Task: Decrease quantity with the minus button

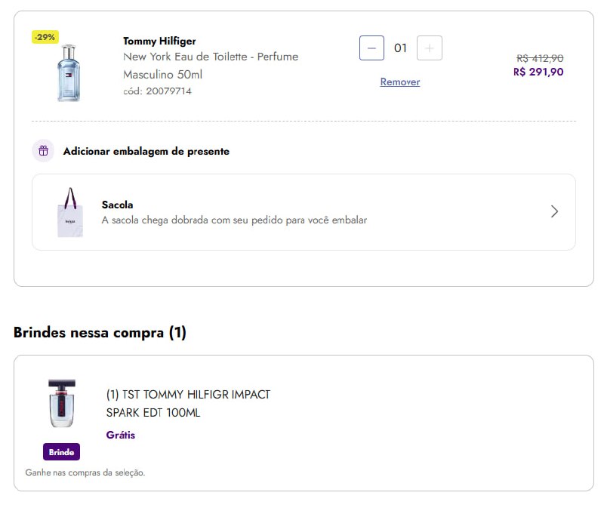Action: coord(371,48)
